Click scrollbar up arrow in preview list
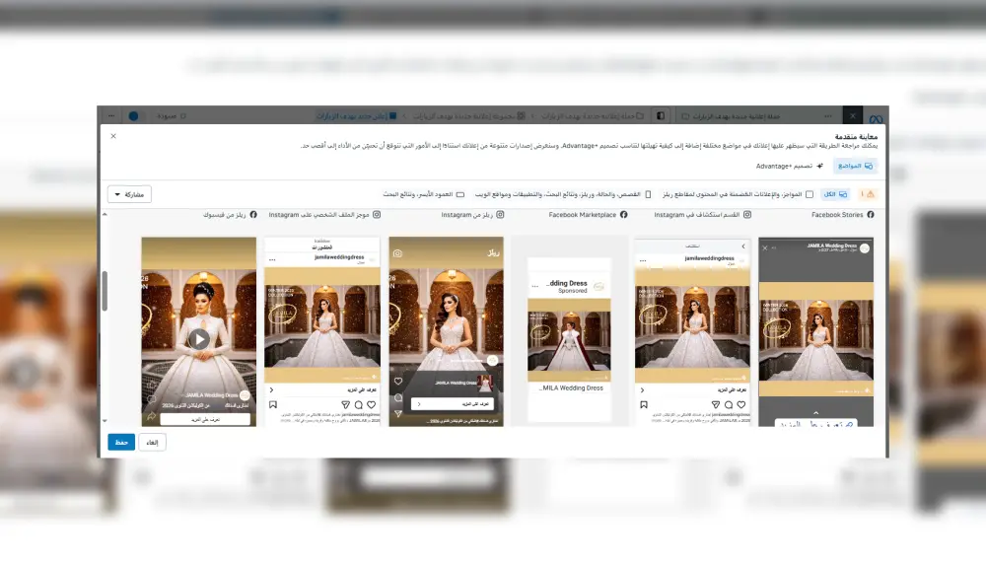986x563 pixels. coord(105,215)
